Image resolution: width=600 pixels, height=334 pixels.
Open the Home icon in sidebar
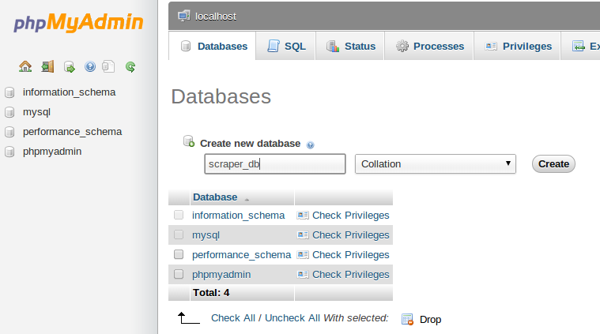(x=25, y=67)
